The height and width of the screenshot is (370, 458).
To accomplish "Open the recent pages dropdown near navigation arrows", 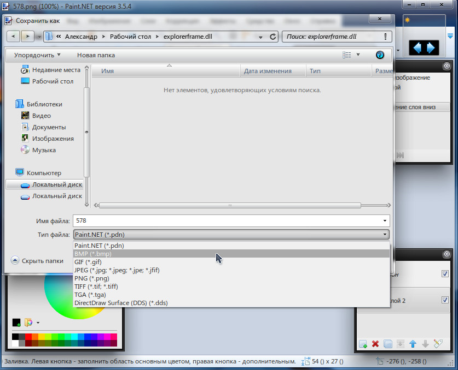I will tap(39, 37).
